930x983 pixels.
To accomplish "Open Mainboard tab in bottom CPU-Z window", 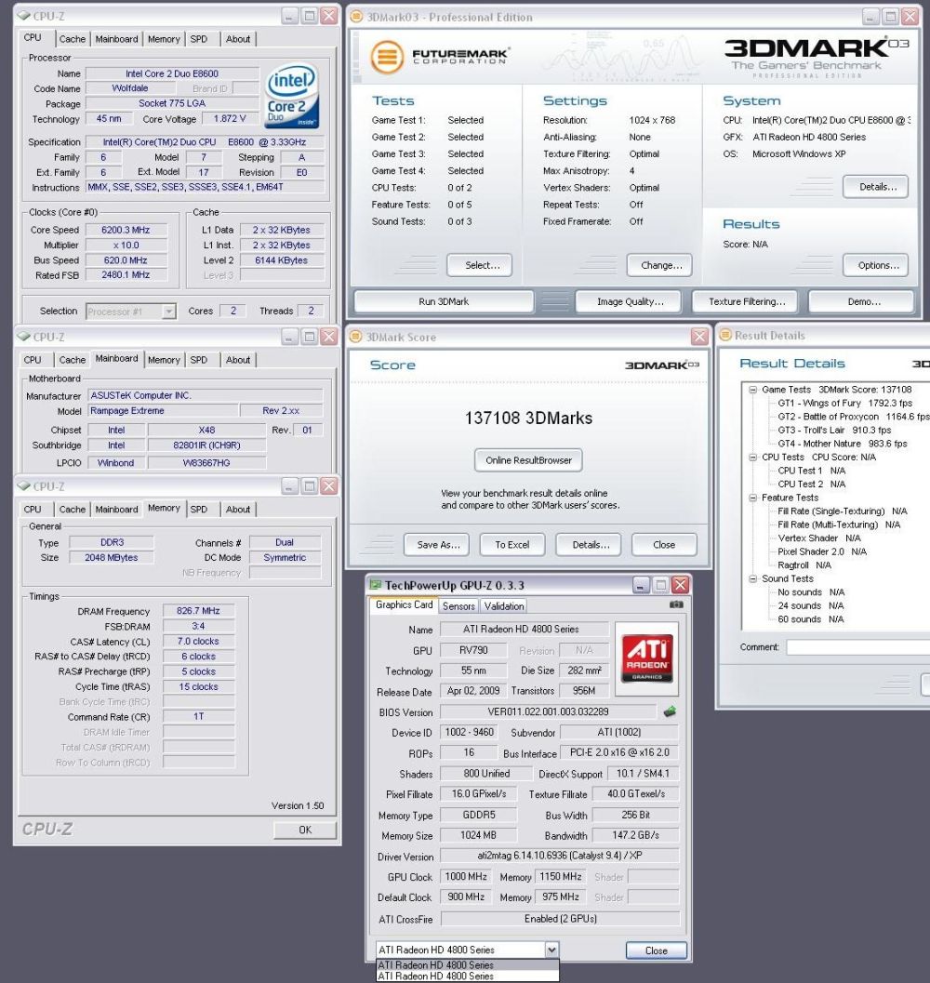I will tap(116, 509).
